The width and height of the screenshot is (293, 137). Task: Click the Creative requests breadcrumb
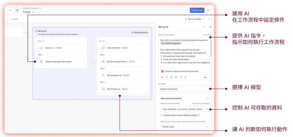coord(31,8)
